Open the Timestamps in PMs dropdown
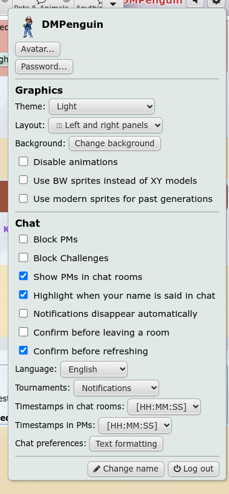229x494 pixels. (135, 425)
